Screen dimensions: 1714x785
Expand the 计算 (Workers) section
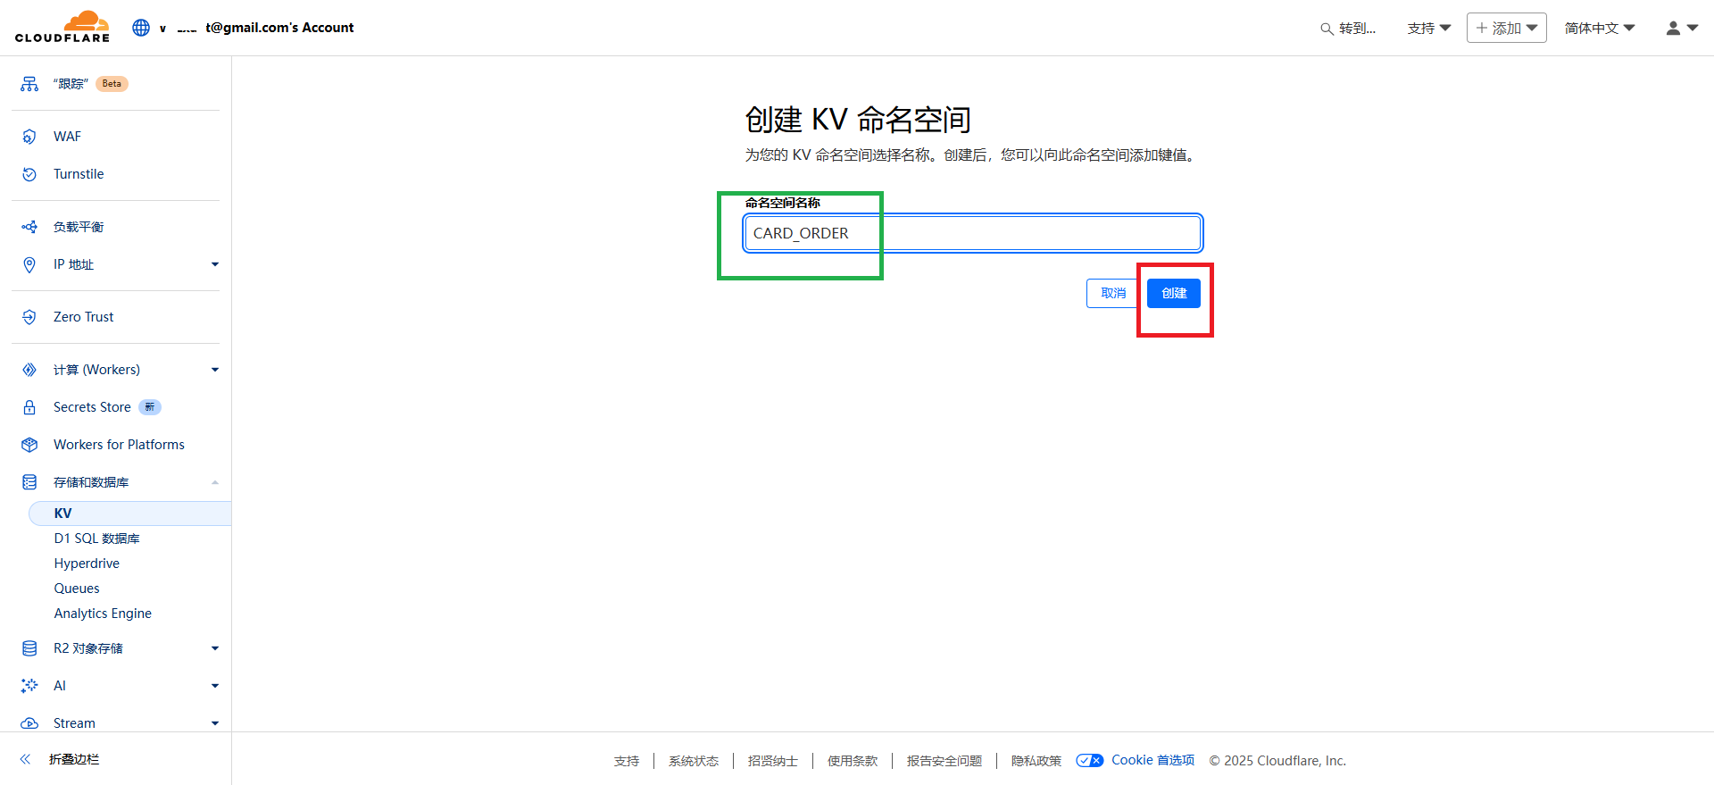point(214,370)
